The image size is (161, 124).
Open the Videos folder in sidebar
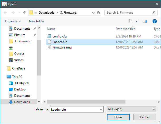tap(19, 60)
